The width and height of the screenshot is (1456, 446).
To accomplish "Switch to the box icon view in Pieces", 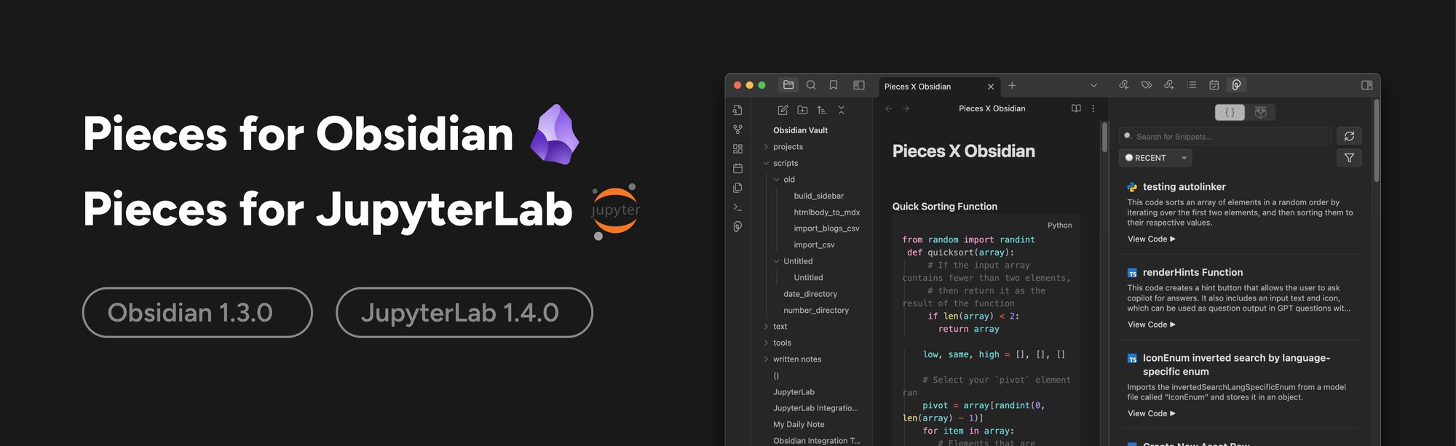I will [x=1261, y=113].
